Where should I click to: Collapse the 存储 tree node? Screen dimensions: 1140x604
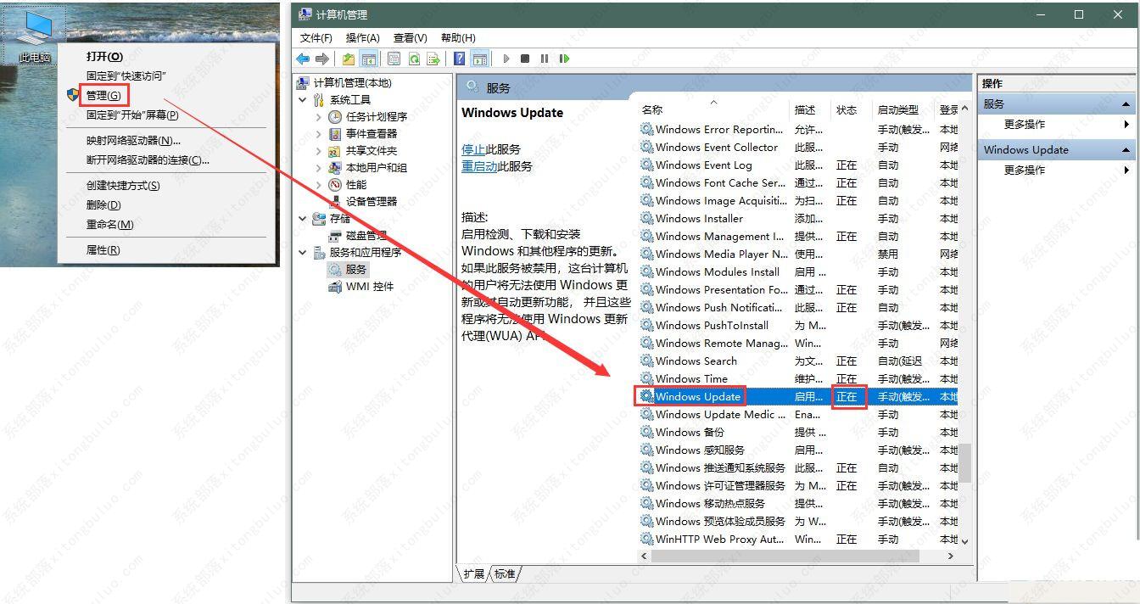[302, 219]
